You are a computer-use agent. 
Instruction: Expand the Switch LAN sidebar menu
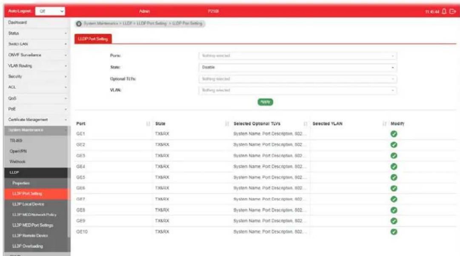(37, 44)
